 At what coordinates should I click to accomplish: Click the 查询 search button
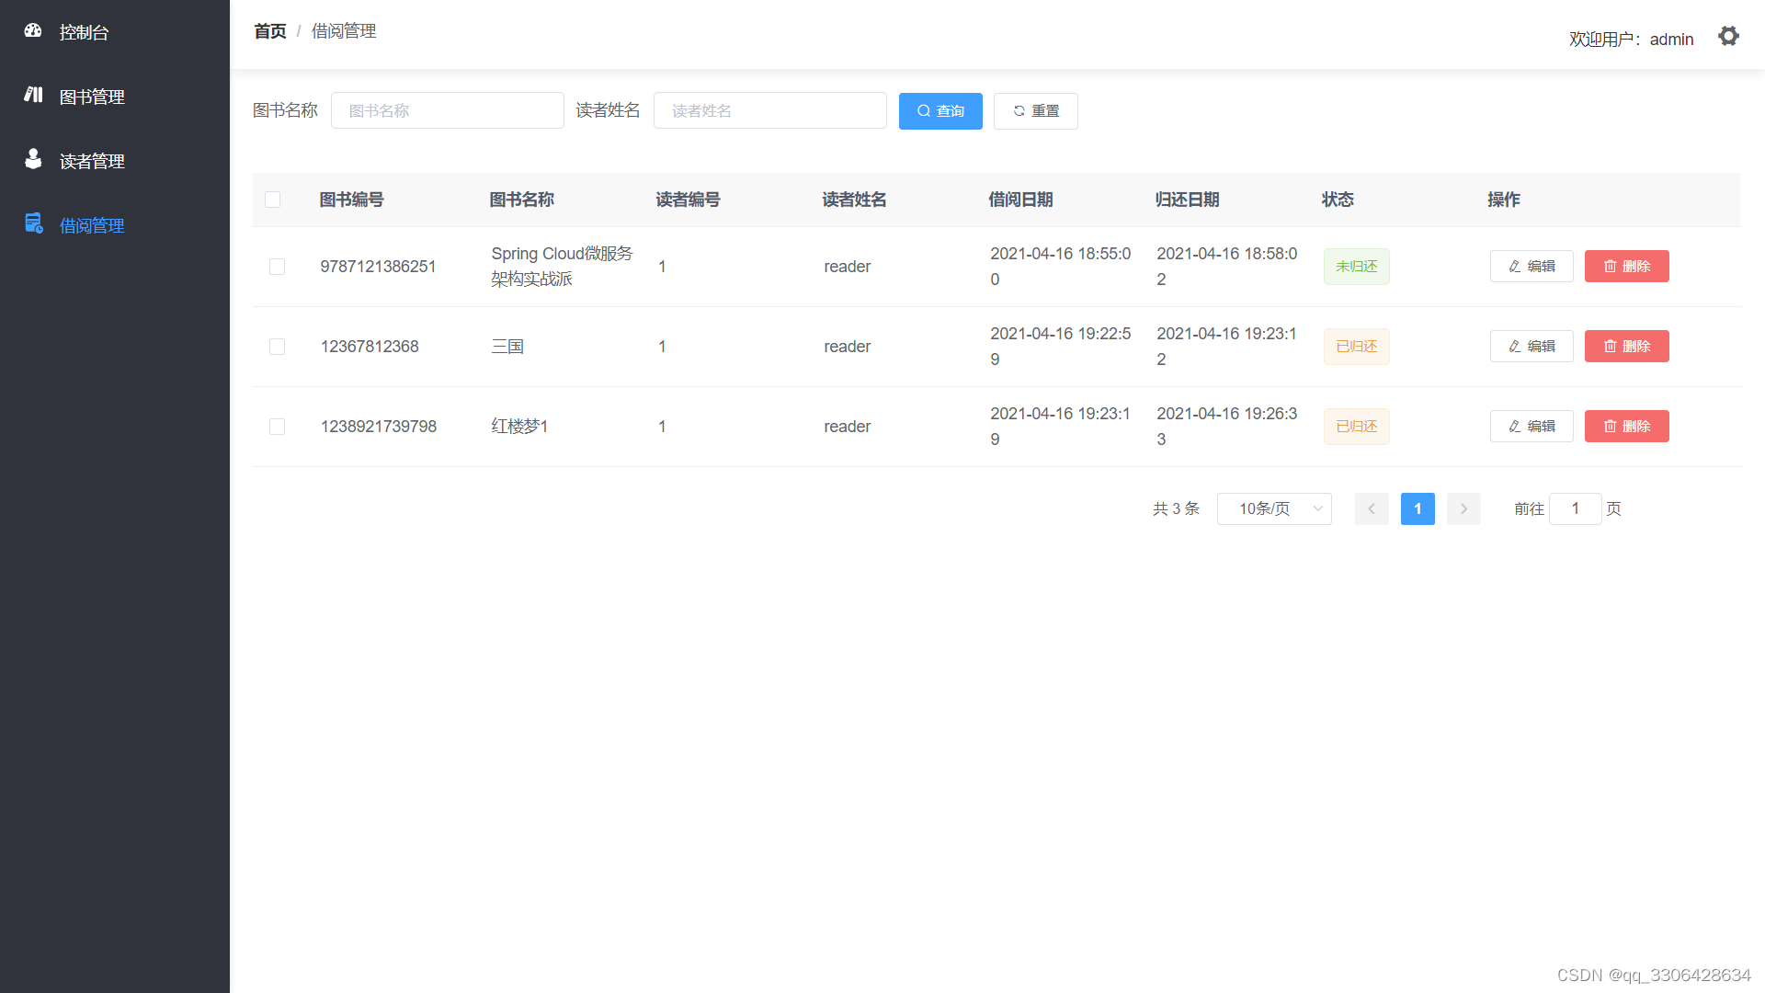pyautogui.click(x=940, y=111)
